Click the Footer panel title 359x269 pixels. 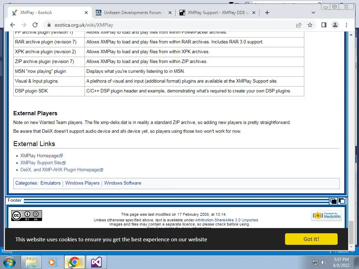(15, 200)
